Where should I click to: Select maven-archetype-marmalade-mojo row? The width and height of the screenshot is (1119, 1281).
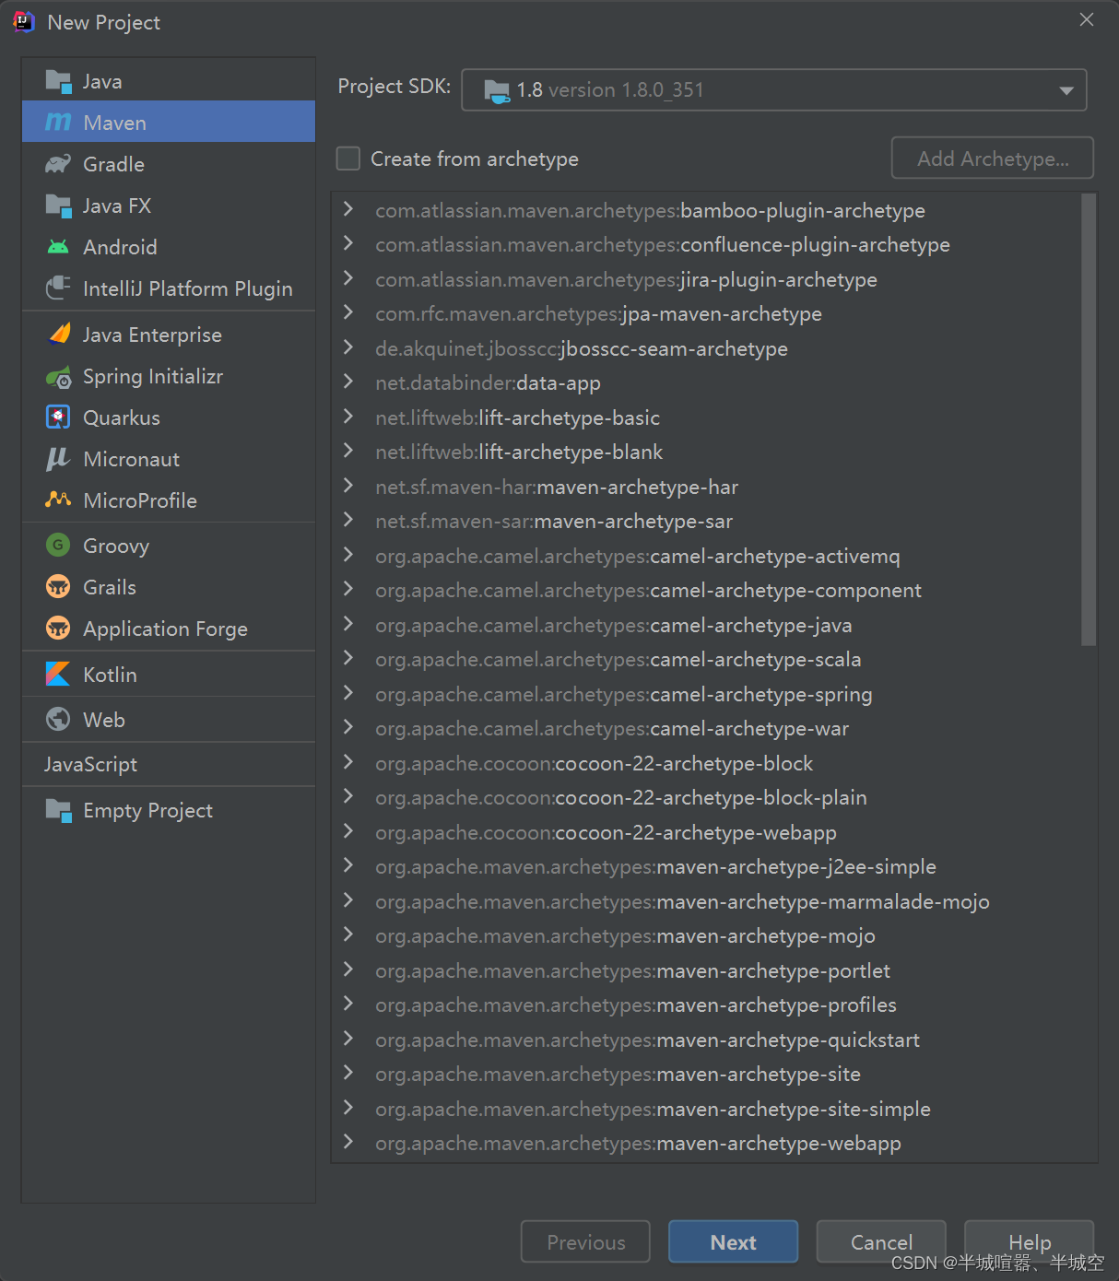tap(706, 901)
